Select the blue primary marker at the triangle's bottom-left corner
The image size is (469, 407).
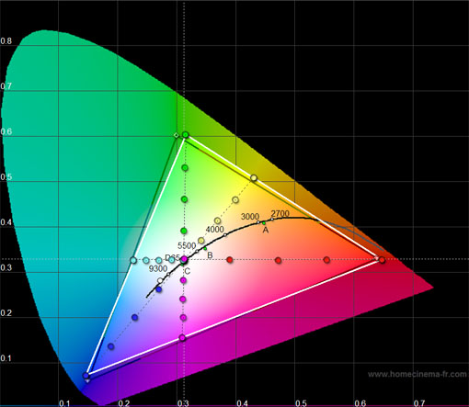86,376
